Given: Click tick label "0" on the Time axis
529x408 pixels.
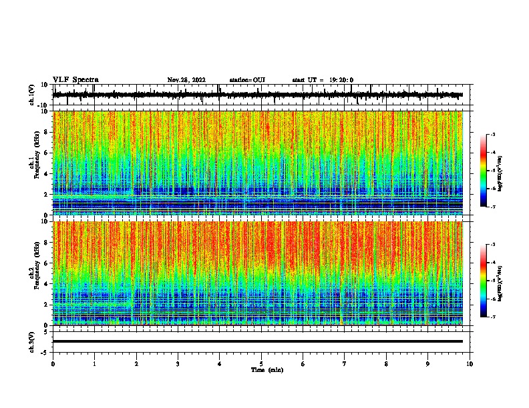Looking at the screenshot, I should click(x=53, y=364).
